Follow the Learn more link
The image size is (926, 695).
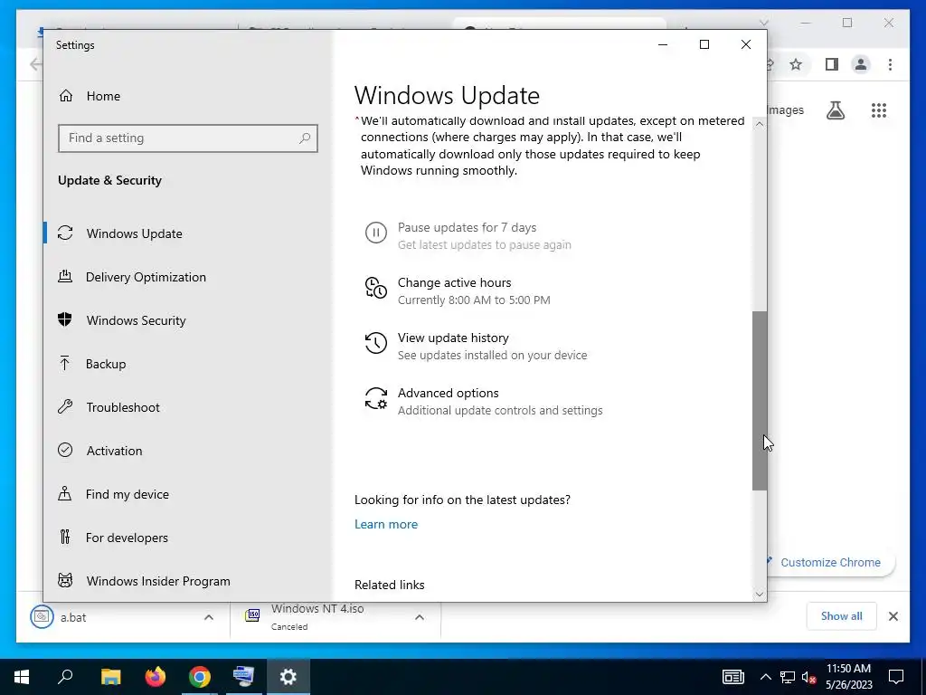(385, 524)
